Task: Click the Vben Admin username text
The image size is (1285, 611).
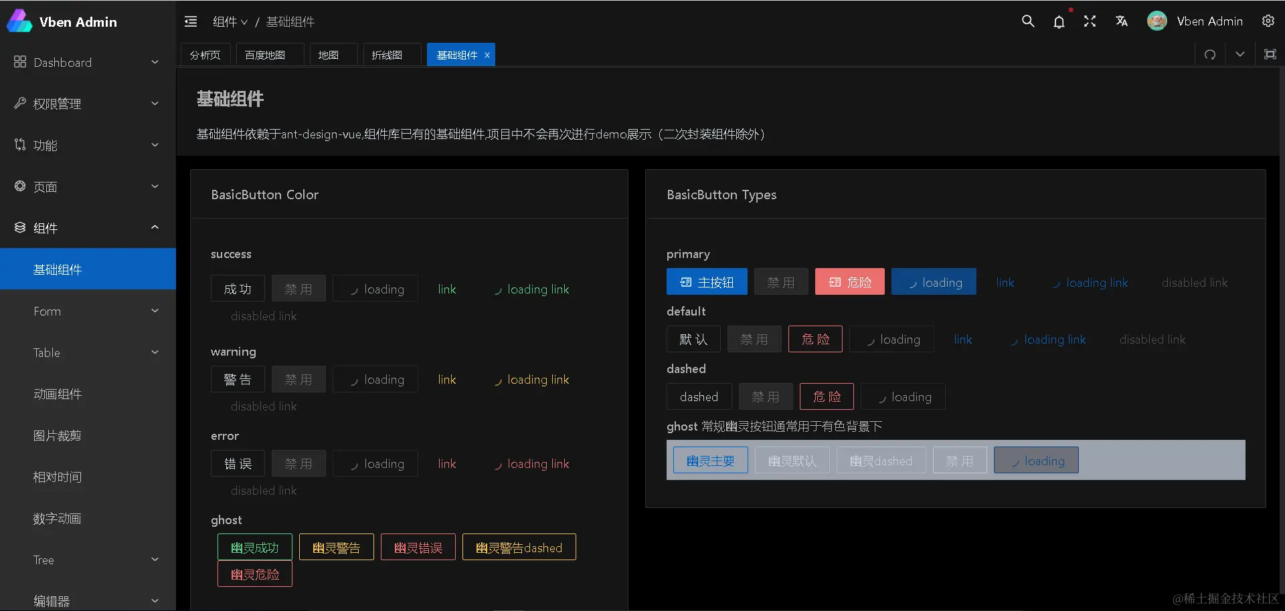Action: (1210, 21)
